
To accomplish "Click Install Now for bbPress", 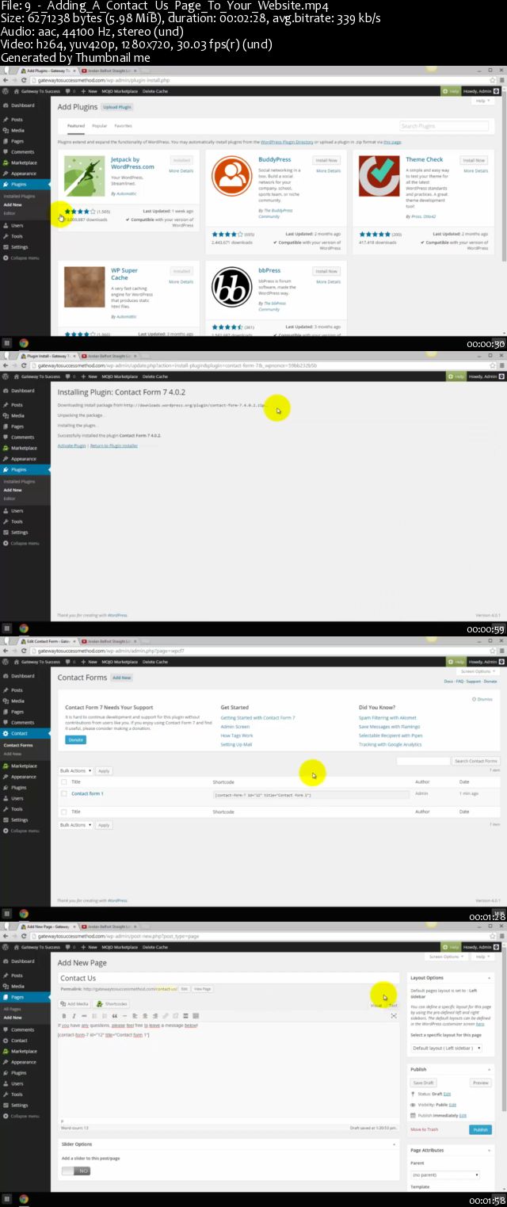I will (x=327, y=271).
